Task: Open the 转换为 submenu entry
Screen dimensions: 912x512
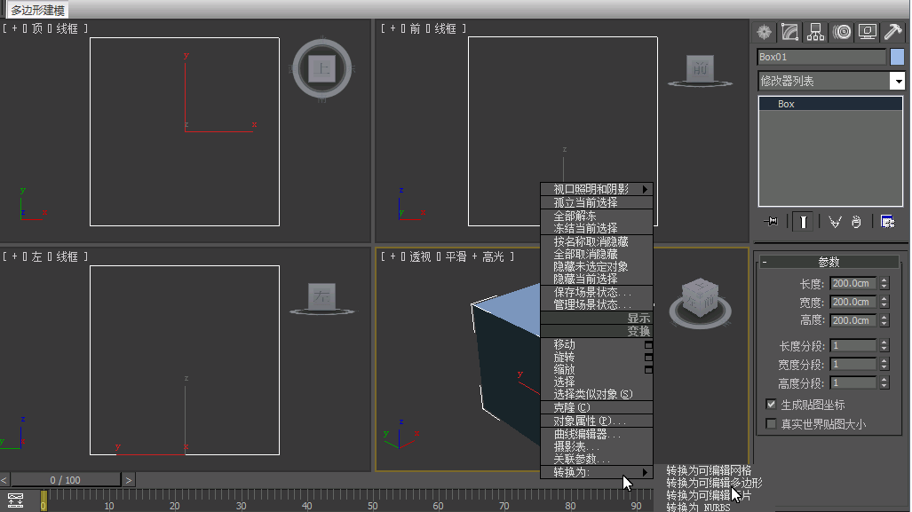Action: (x=597, y=472)
